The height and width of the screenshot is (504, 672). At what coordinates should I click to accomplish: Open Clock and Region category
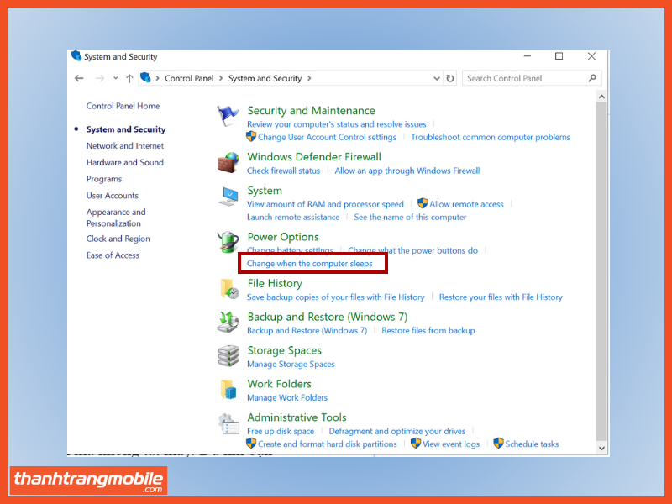click(118, 239)
